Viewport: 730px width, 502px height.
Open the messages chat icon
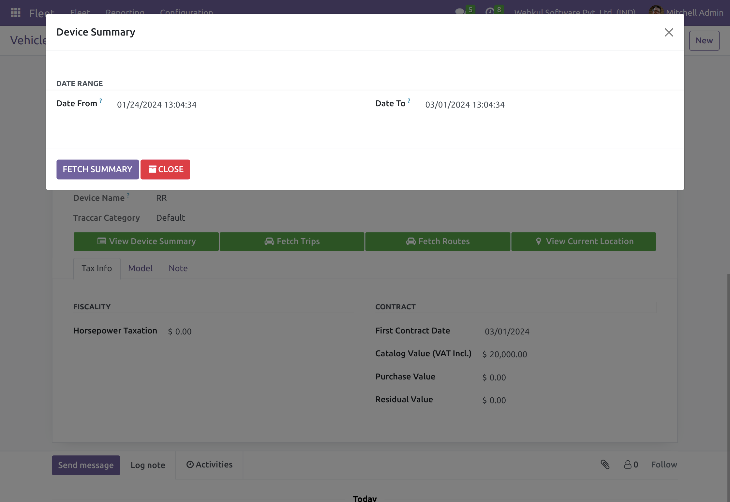pos(460,11)
